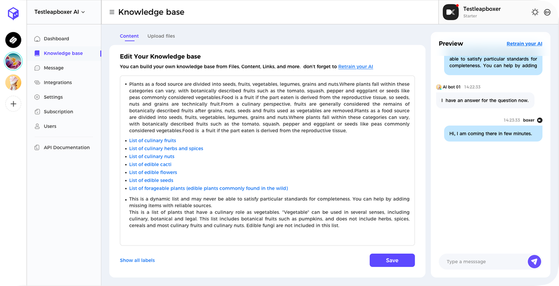The image size is (559, 286).
Task: Switch language using the En toggle
Action: [547, 12]
